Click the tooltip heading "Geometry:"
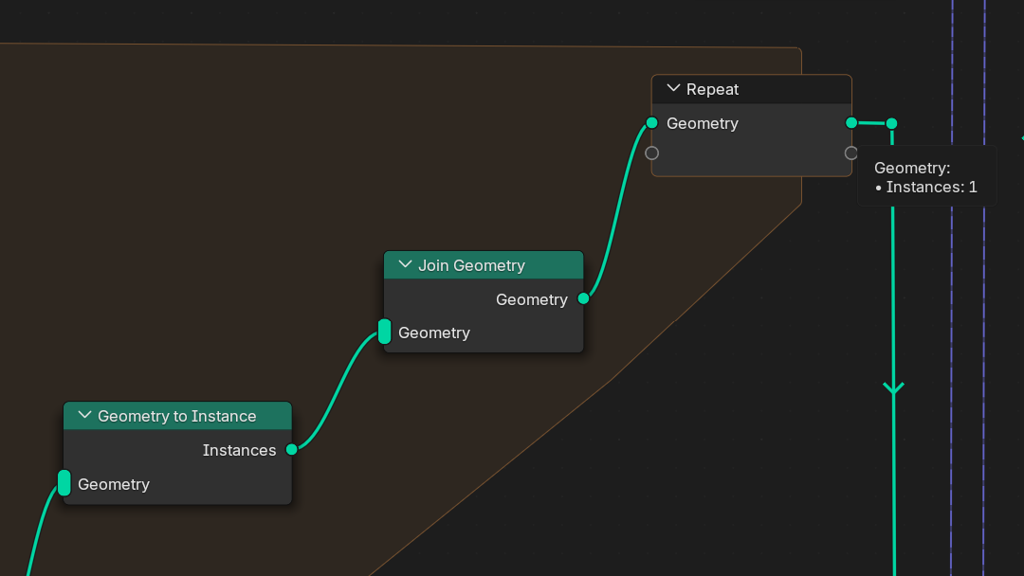The image size is (1024, 576). [x=912, y=168]
